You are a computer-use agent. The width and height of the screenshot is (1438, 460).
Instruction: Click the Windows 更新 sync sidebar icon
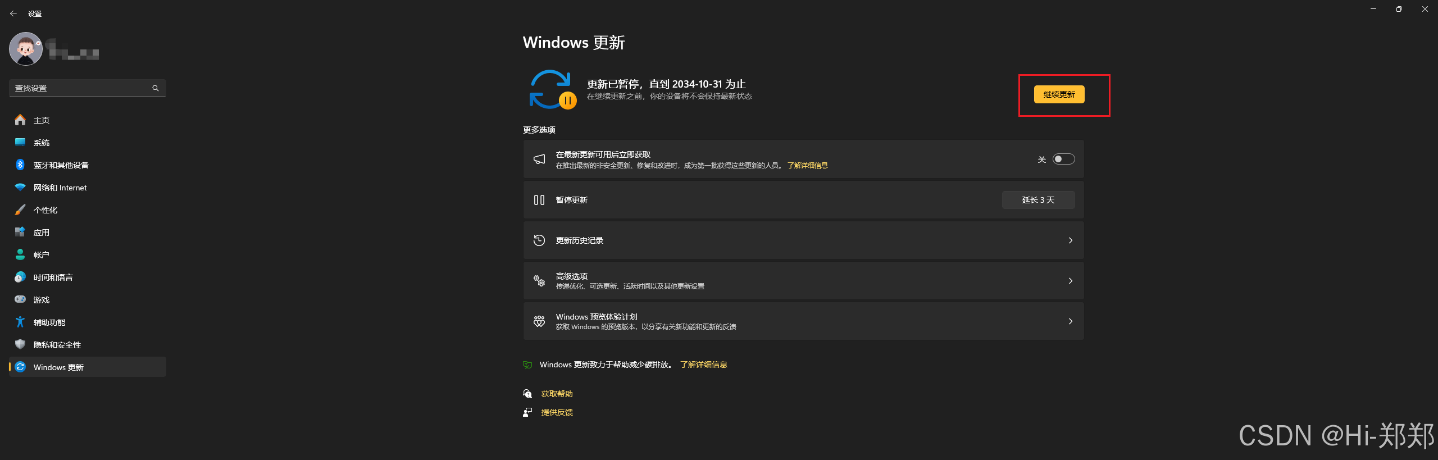click(x=20, y=367)
